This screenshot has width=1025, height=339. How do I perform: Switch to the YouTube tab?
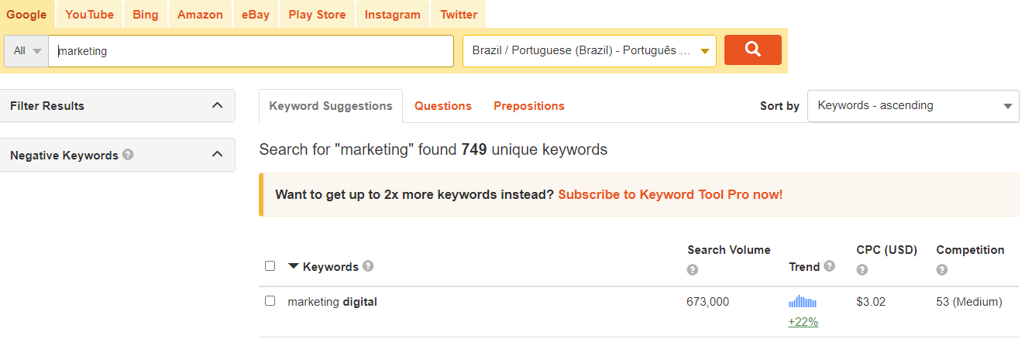click(x=90, y=15)
